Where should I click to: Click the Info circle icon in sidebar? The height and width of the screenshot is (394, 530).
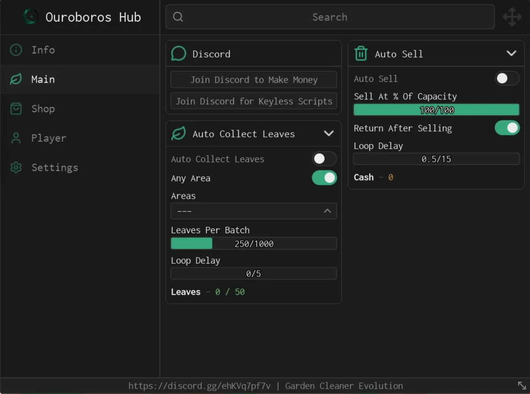coord(16,50)
